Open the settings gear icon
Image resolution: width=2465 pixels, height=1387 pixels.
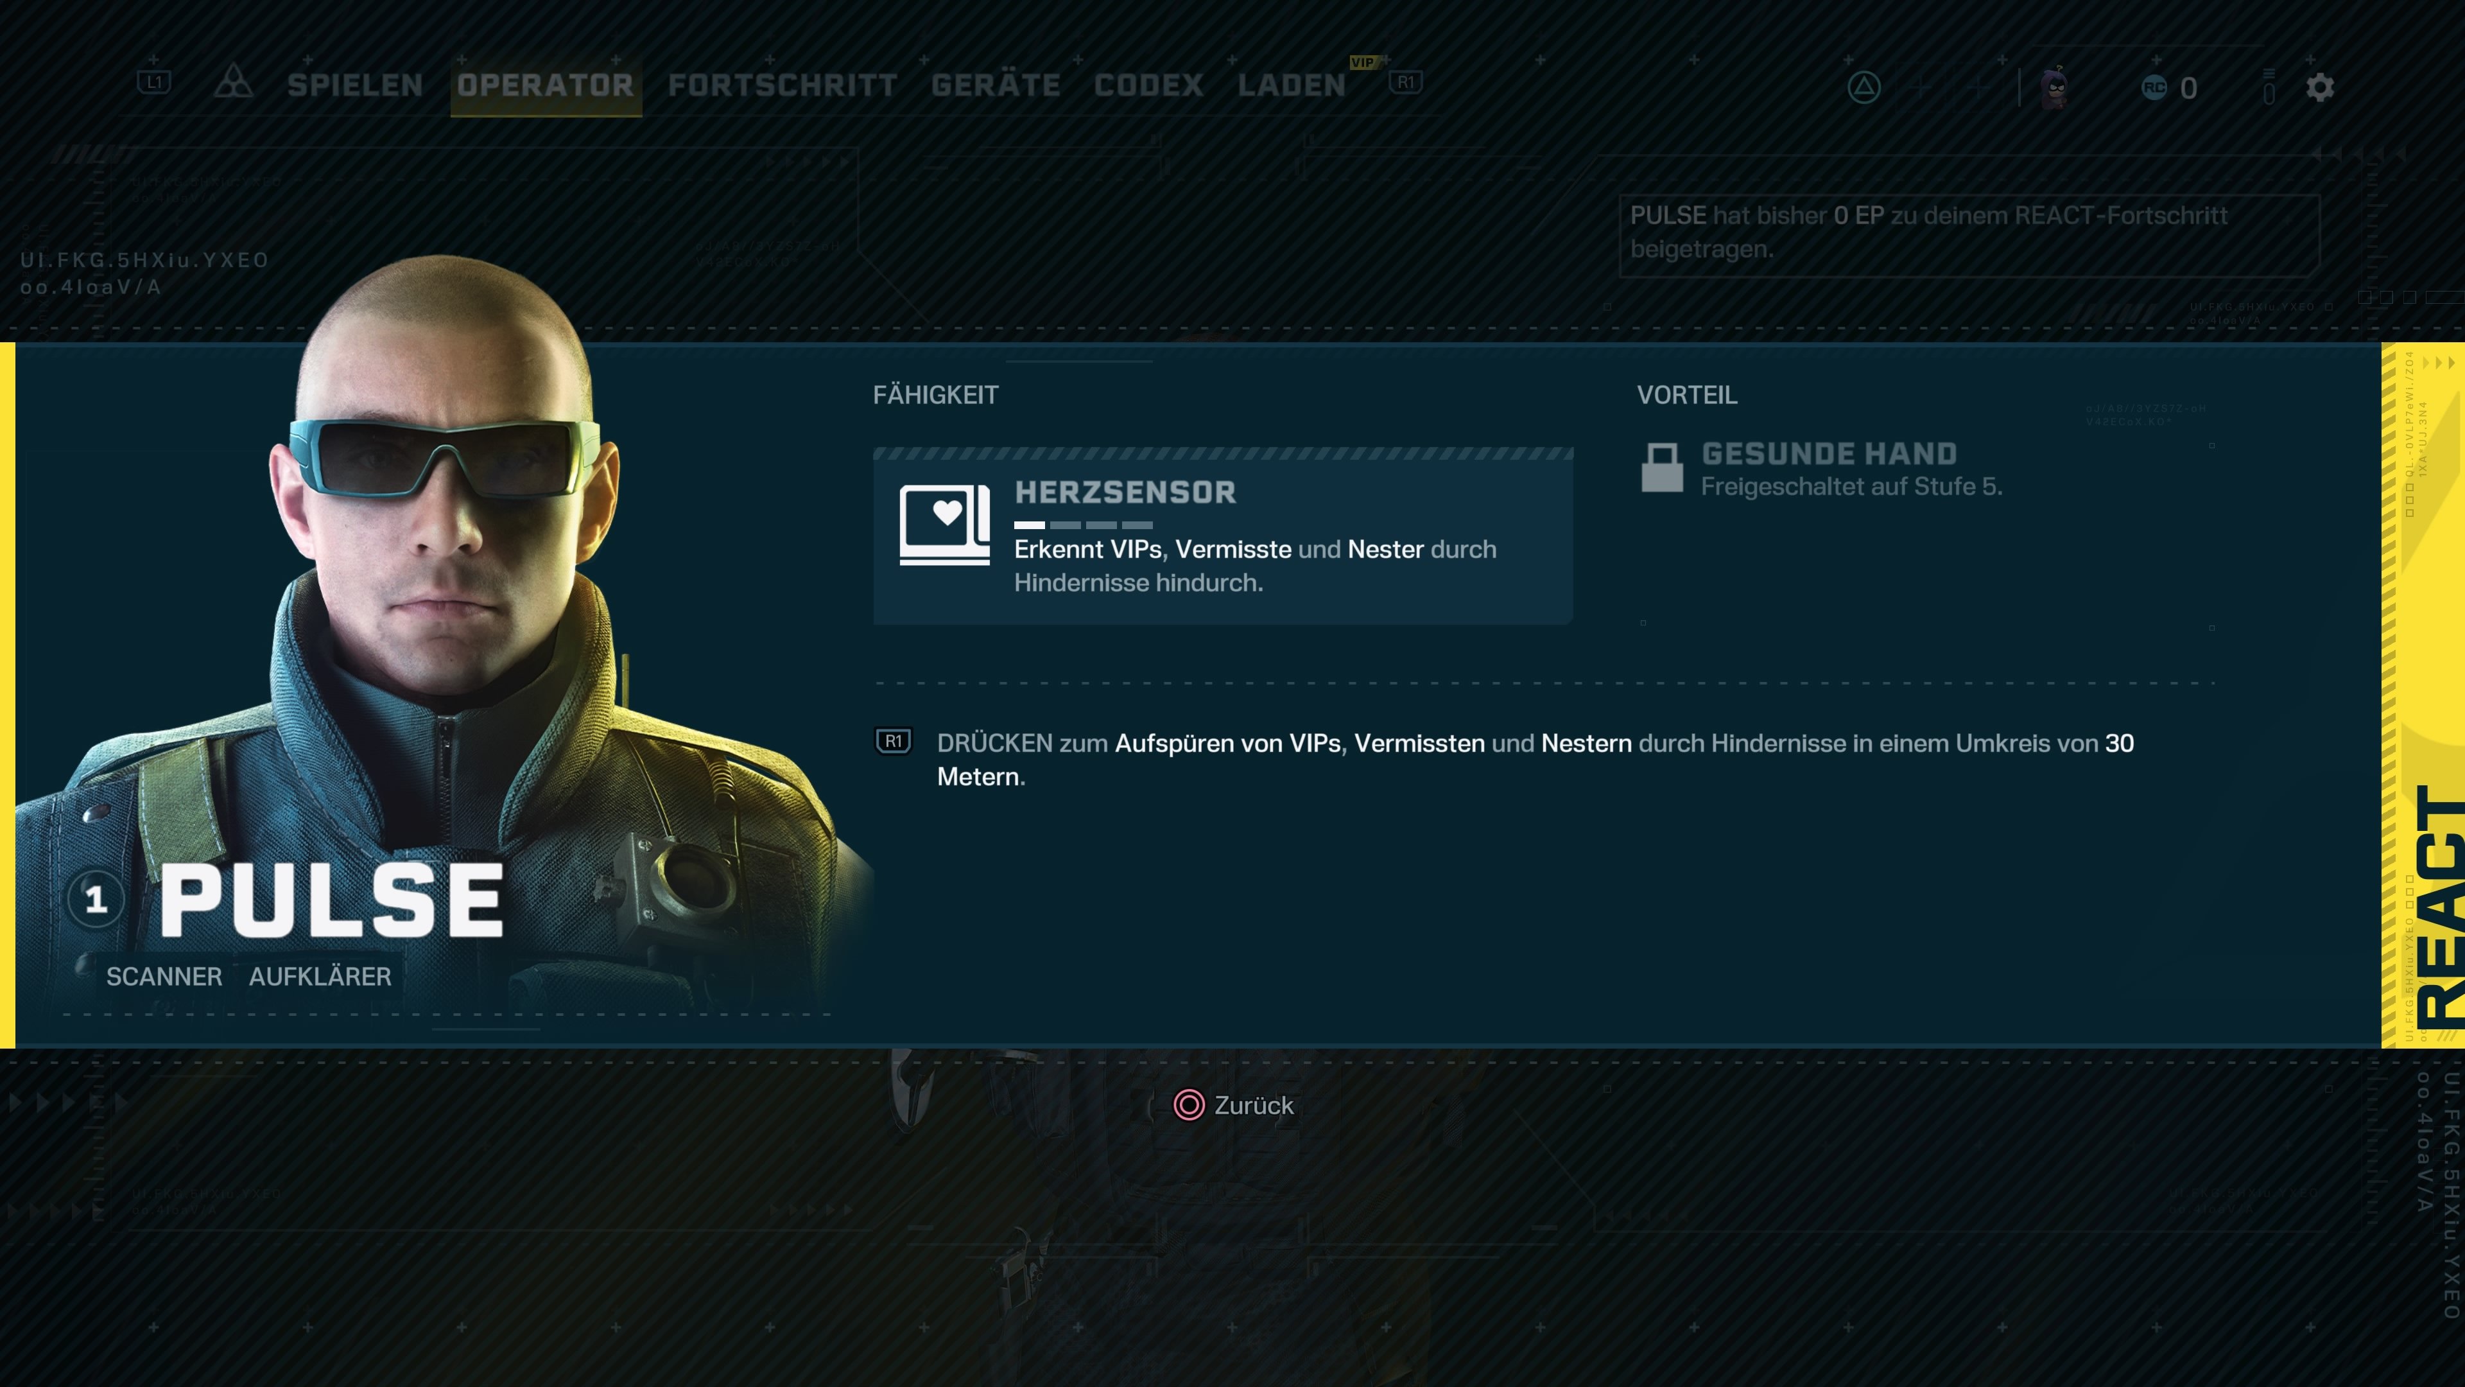pyautogui.click(x=2319, y=88)
